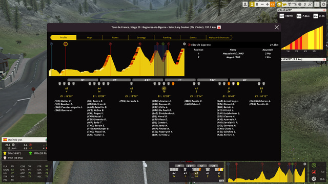Click rider Zandio X. in group A1 list
Screen dimensions: 328x184
point(193,101)
